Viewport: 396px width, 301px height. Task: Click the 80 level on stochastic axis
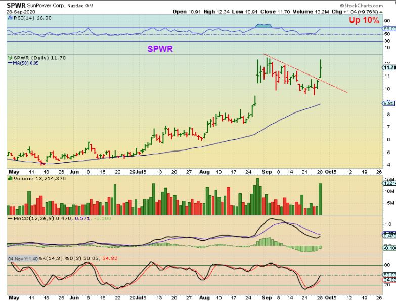[387, 265]
